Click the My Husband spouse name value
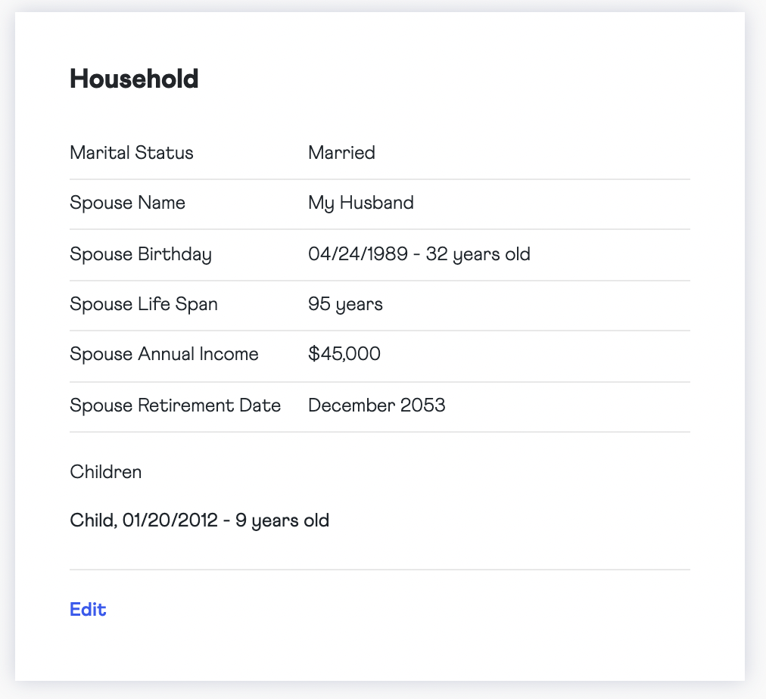The width and height of the screenshot is (766, 699). click(x=361, y=203)
